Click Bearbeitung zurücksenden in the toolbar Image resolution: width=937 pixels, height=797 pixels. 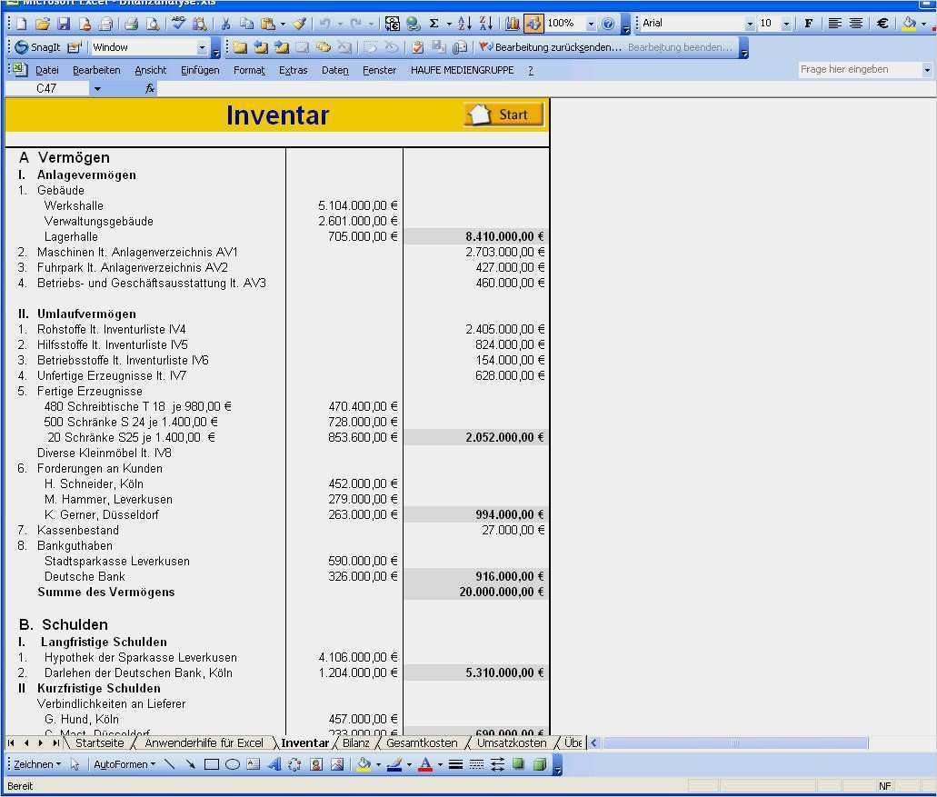[x=551, y=47]
